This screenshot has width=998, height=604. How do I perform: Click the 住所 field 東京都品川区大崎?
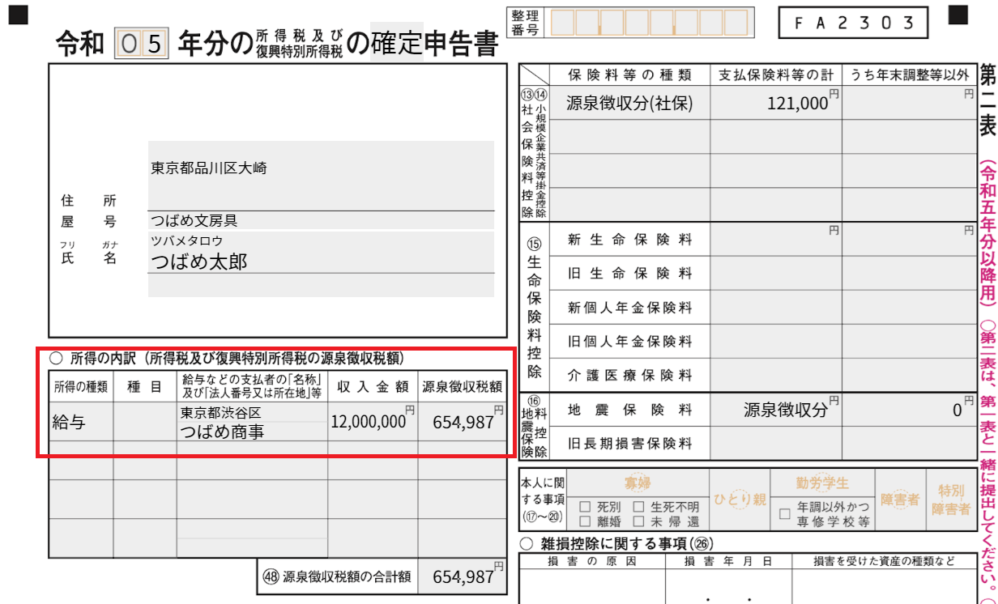[x=321, y=175]
